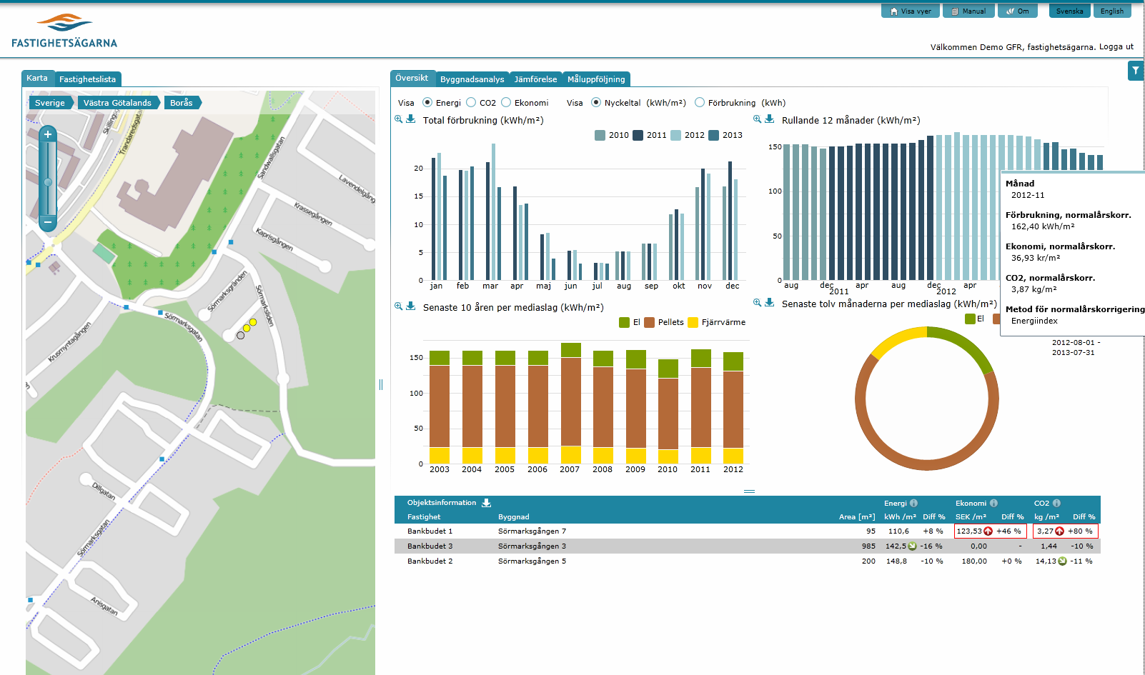Click the El legend in bar chart

630,322
